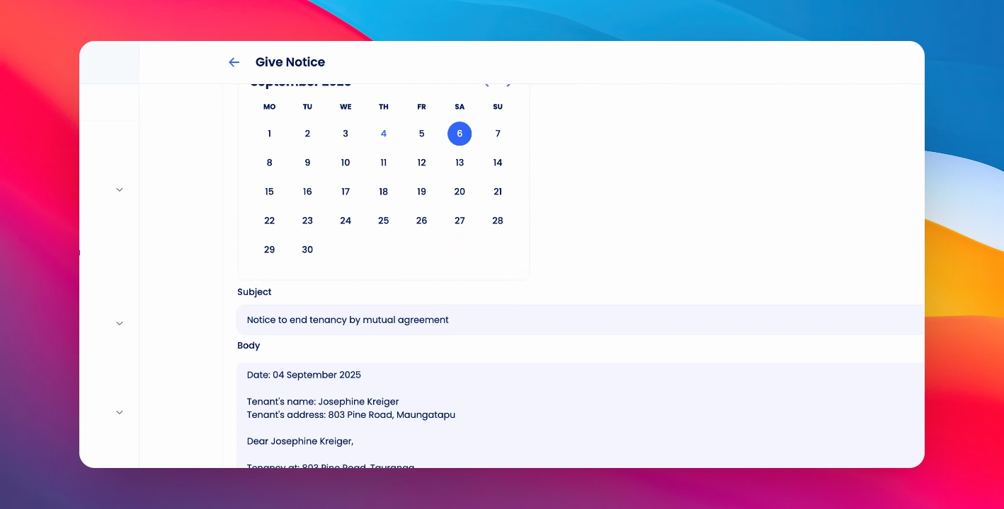Select day 3 on the calendar
The width and height of the screenshot is (1004, 509).
click(x=346, y=134)
